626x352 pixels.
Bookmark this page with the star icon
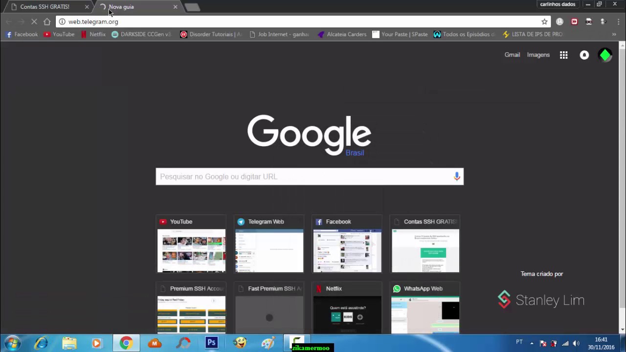click(x=544, y=22)
